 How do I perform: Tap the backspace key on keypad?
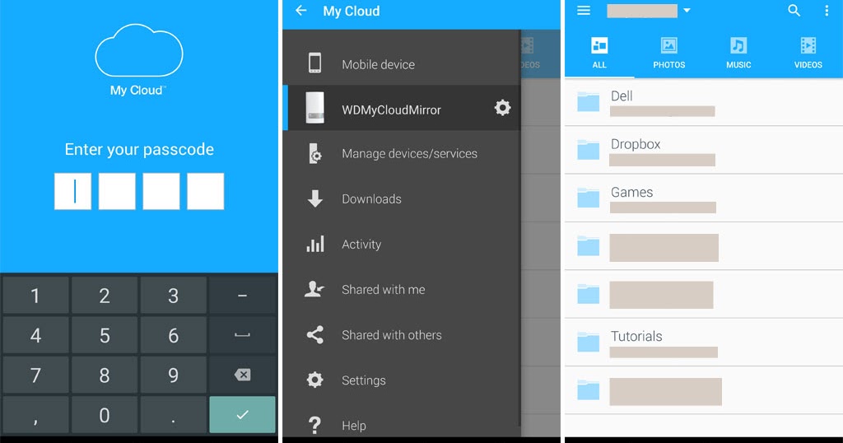tap(243, 375)
